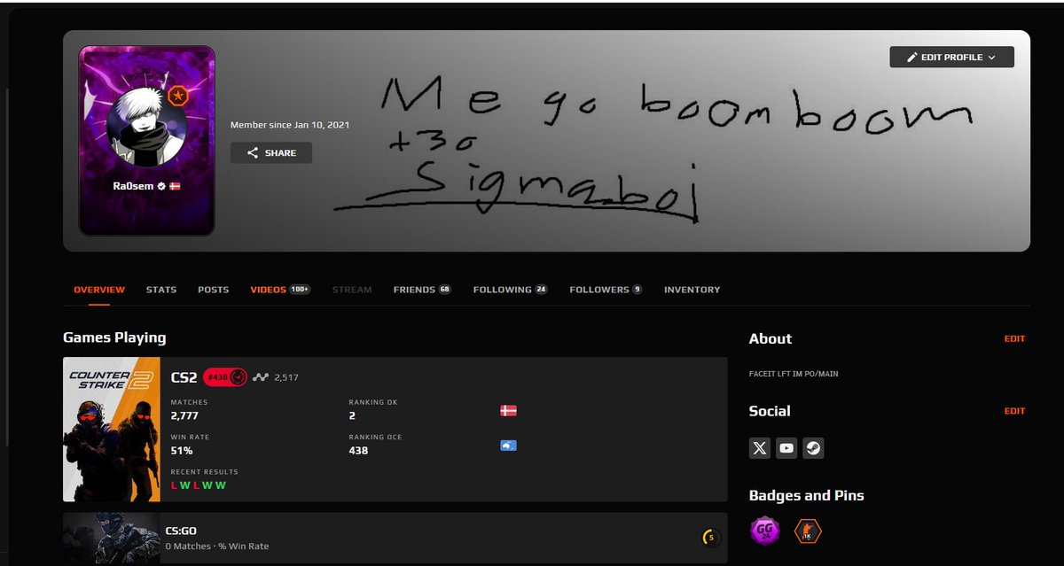
Task: Open the Inventory tab
Action: (x=692, y=290)
